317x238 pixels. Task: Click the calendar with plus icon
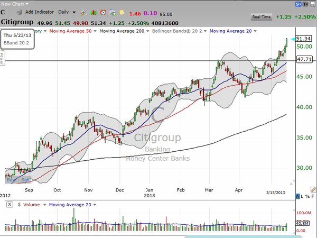113,13
